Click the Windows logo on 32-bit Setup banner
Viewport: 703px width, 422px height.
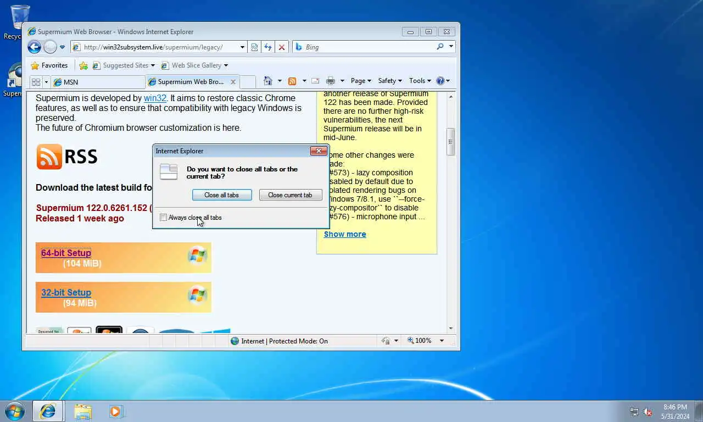pos(197,295)
